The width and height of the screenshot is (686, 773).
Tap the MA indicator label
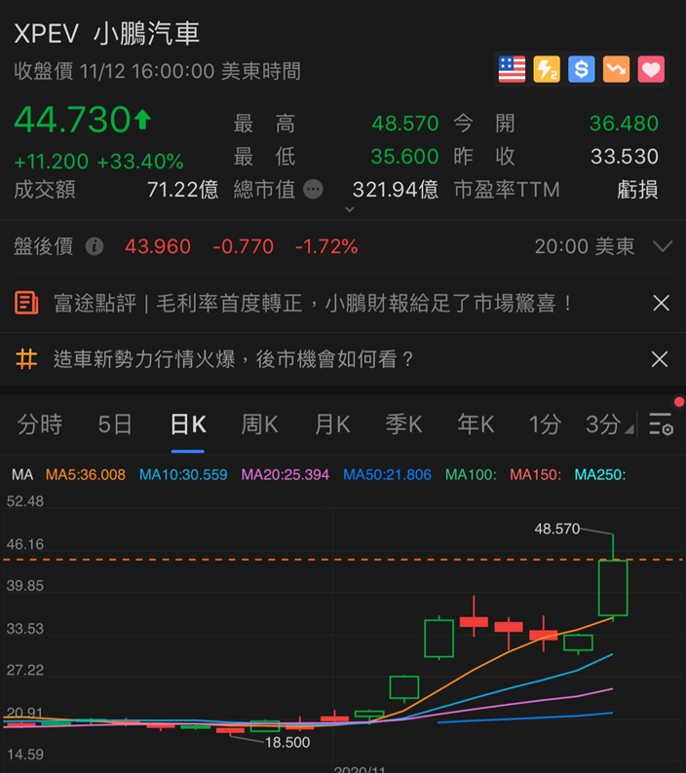(22, 475)
